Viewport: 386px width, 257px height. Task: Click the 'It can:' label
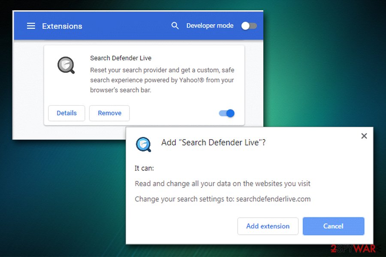(x=144, y=168)
